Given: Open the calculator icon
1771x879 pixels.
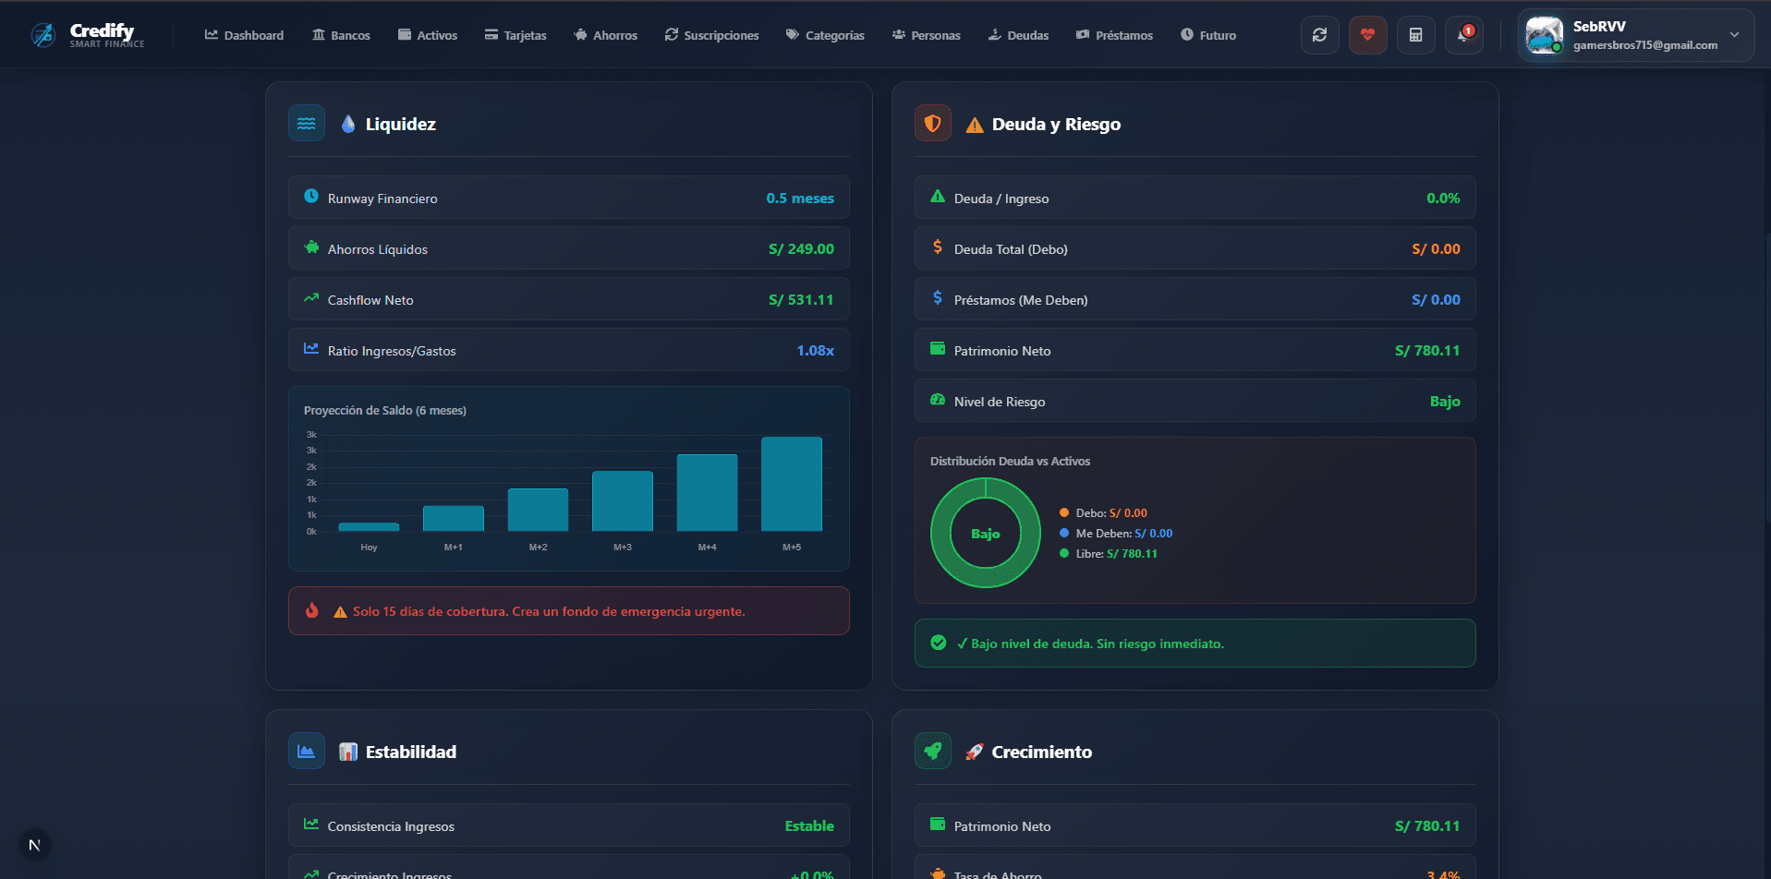Looking at the screenshot, I should pos(1415,34).
